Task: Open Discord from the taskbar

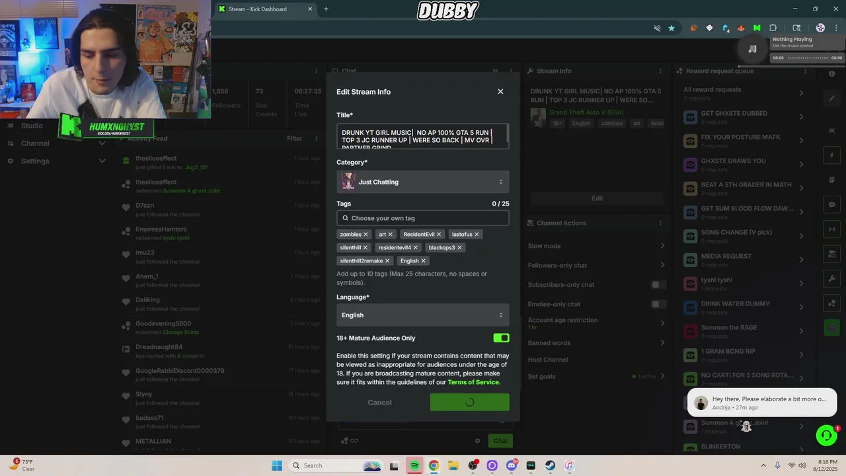Action: (511, 465)
